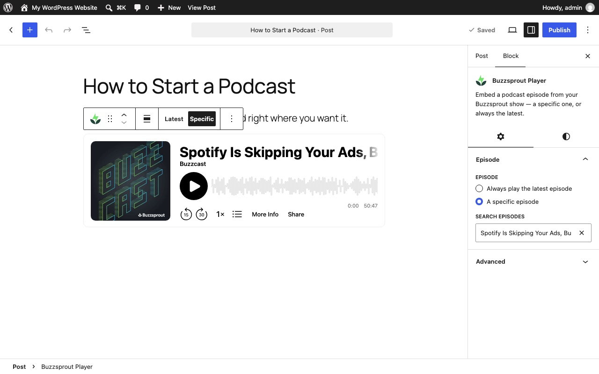Publish the post
The width and height of the screenshot is (599, 374).
point(559,30)
